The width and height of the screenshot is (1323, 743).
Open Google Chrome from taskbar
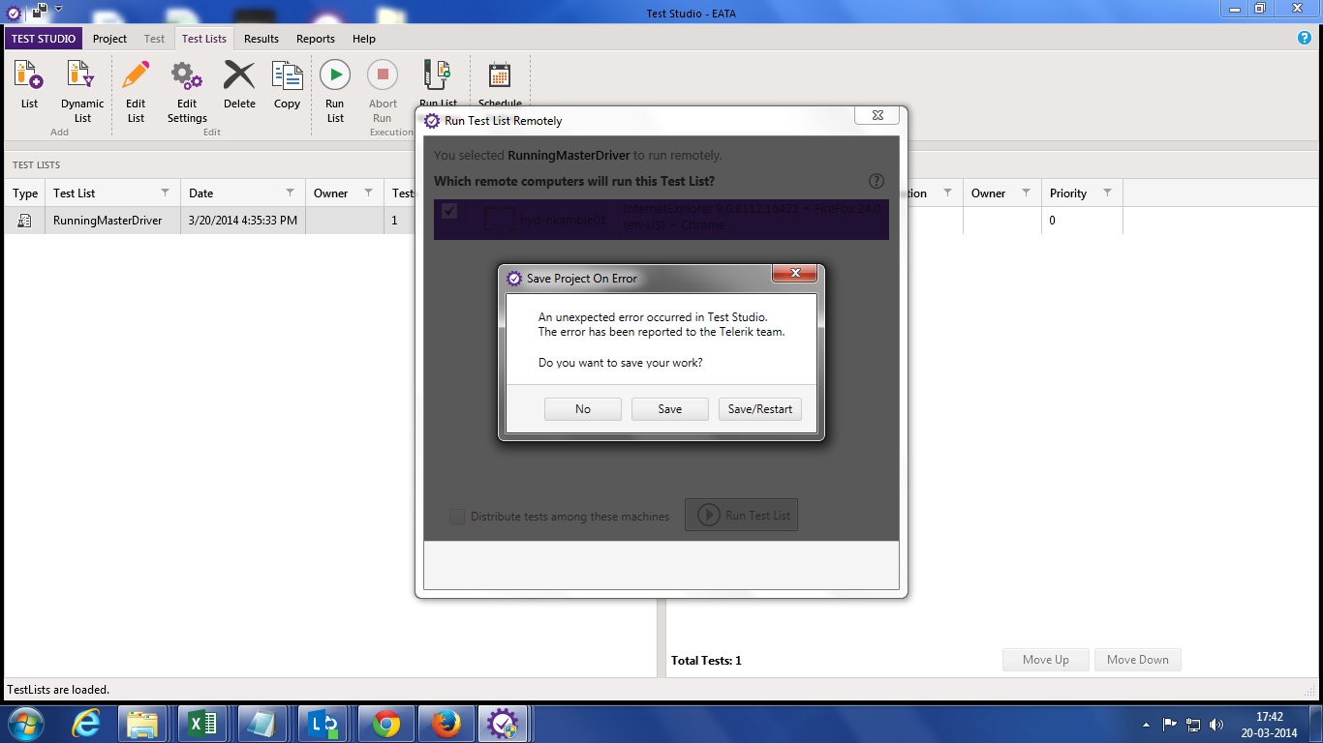click(x=385, y=724)
